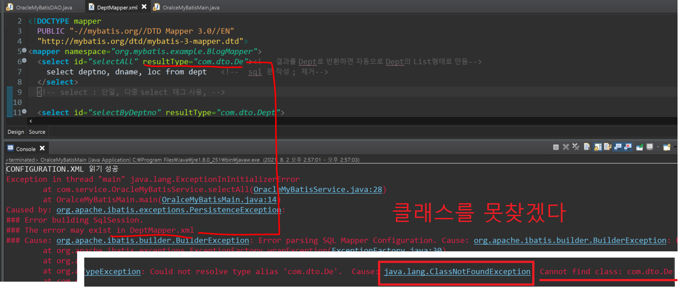Clear the console output
Image resolution: width=682 pixels, height=287 pixels.
[588, 147]
